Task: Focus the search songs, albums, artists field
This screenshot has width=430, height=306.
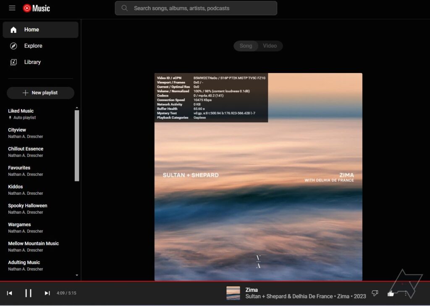Action: 196,8
